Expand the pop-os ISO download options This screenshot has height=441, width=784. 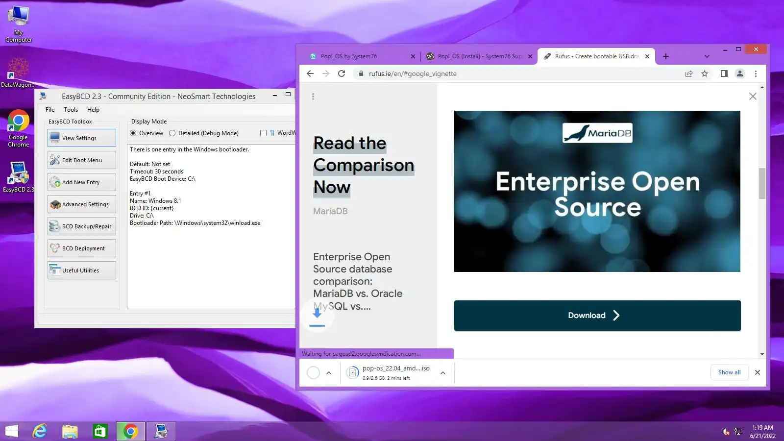pos(443,373)
